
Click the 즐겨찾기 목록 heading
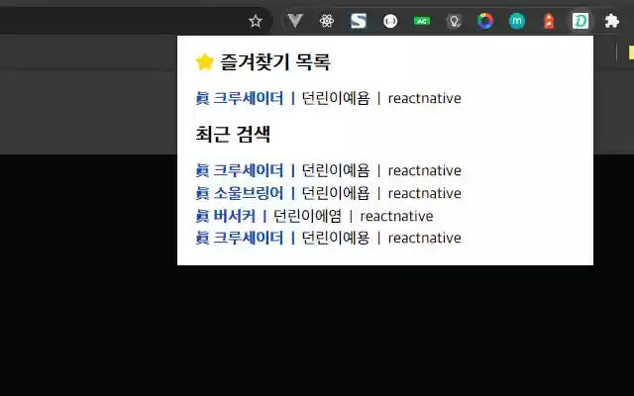pos(275,62)
